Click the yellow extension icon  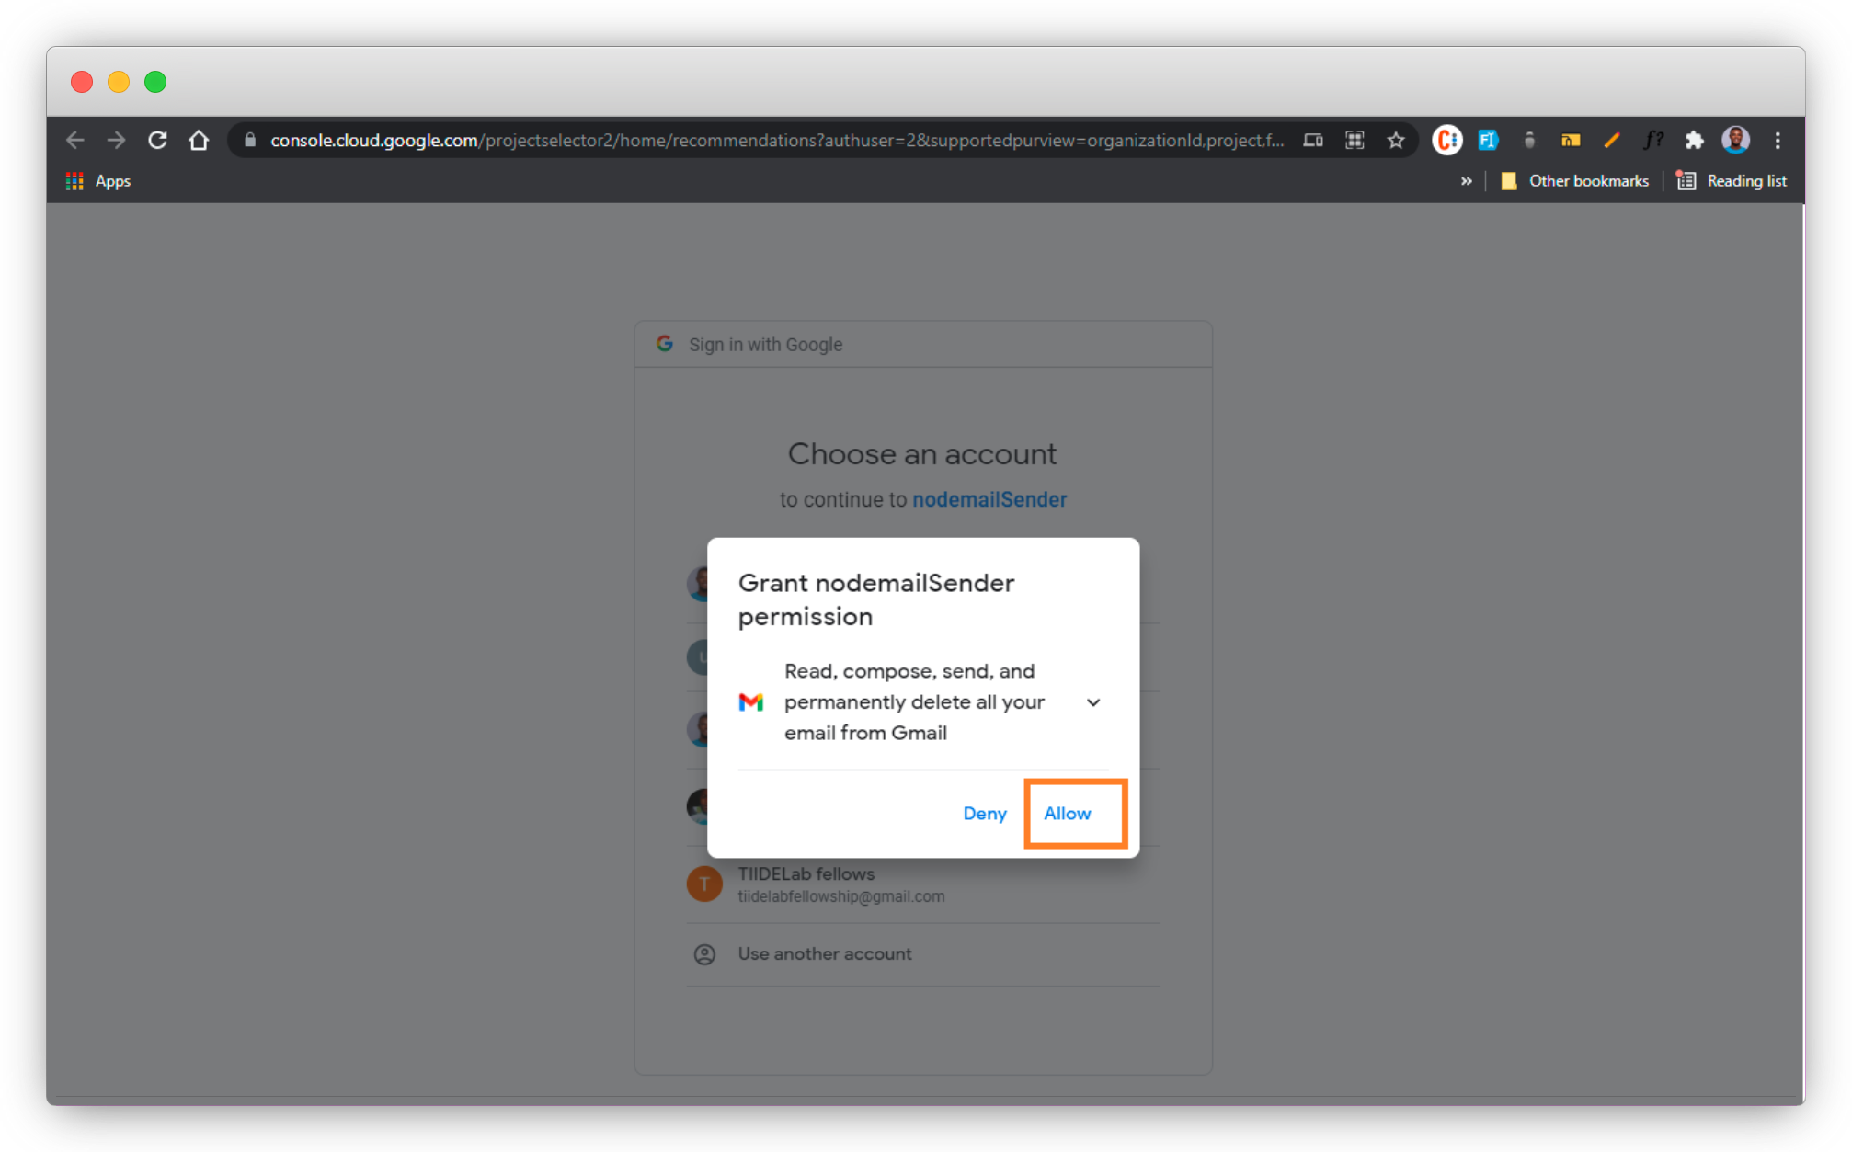click(1571, 140)
